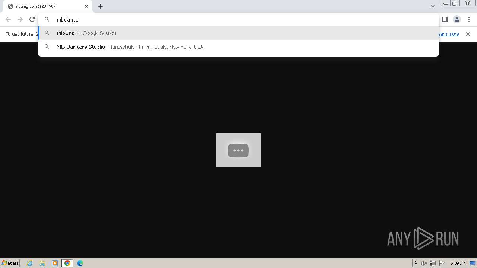Open the Action Center flag icon
The height and width of the screenshot is (268, 477).
442,263
